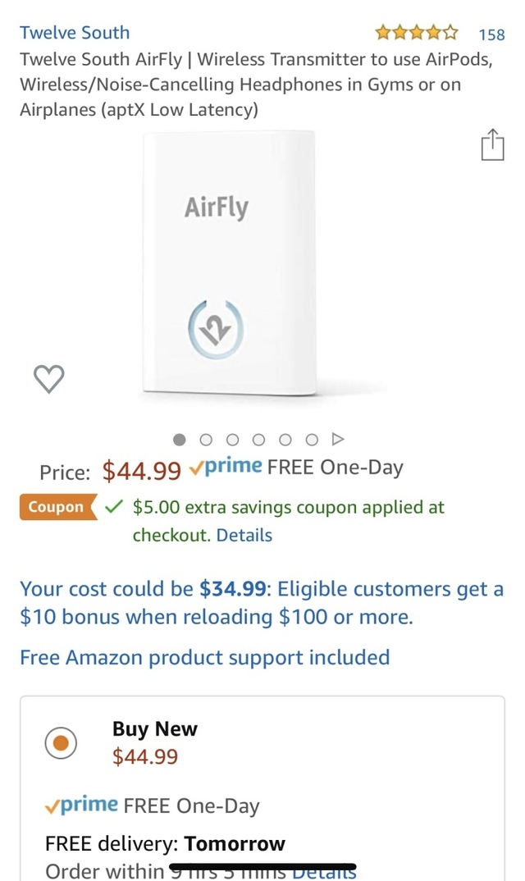
Task: Tap the green coupon checkmark
Action: point(115,507)
